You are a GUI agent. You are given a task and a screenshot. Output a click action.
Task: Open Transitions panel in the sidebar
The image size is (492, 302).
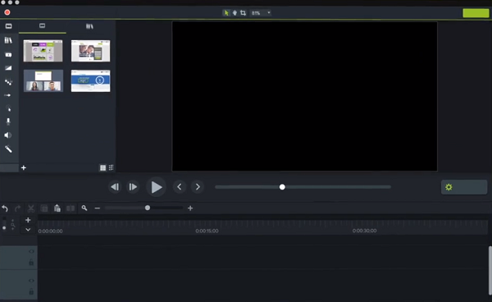(x=8, y=68)
